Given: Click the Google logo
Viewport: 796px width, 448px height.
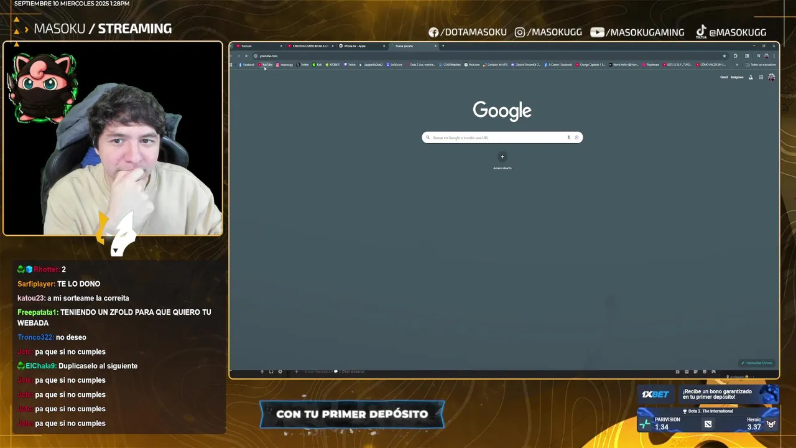Looking at the screenshot, I should point(502,111).
